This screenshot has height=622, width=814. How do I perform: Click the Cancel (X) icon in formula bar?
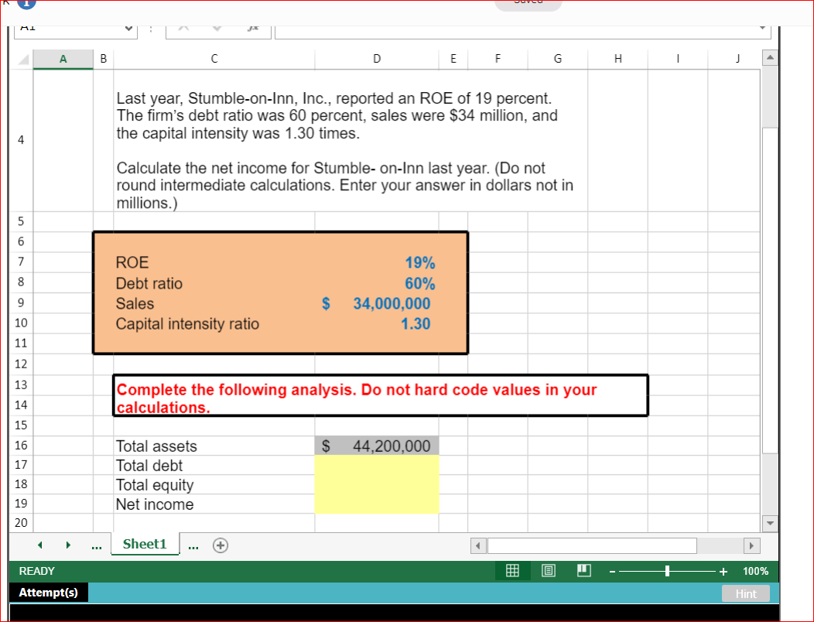coord(183,30)
